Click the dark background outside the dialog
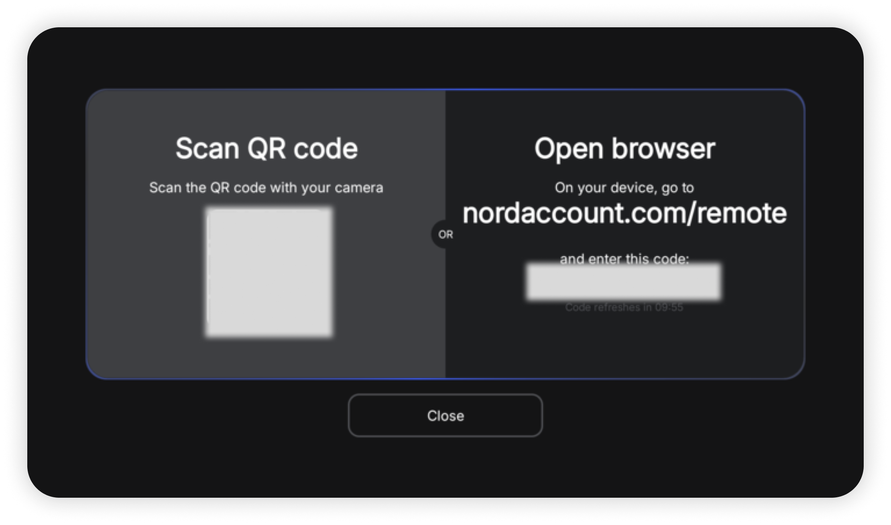The width and height of the screenshot is (891, 525). (445, 58)
